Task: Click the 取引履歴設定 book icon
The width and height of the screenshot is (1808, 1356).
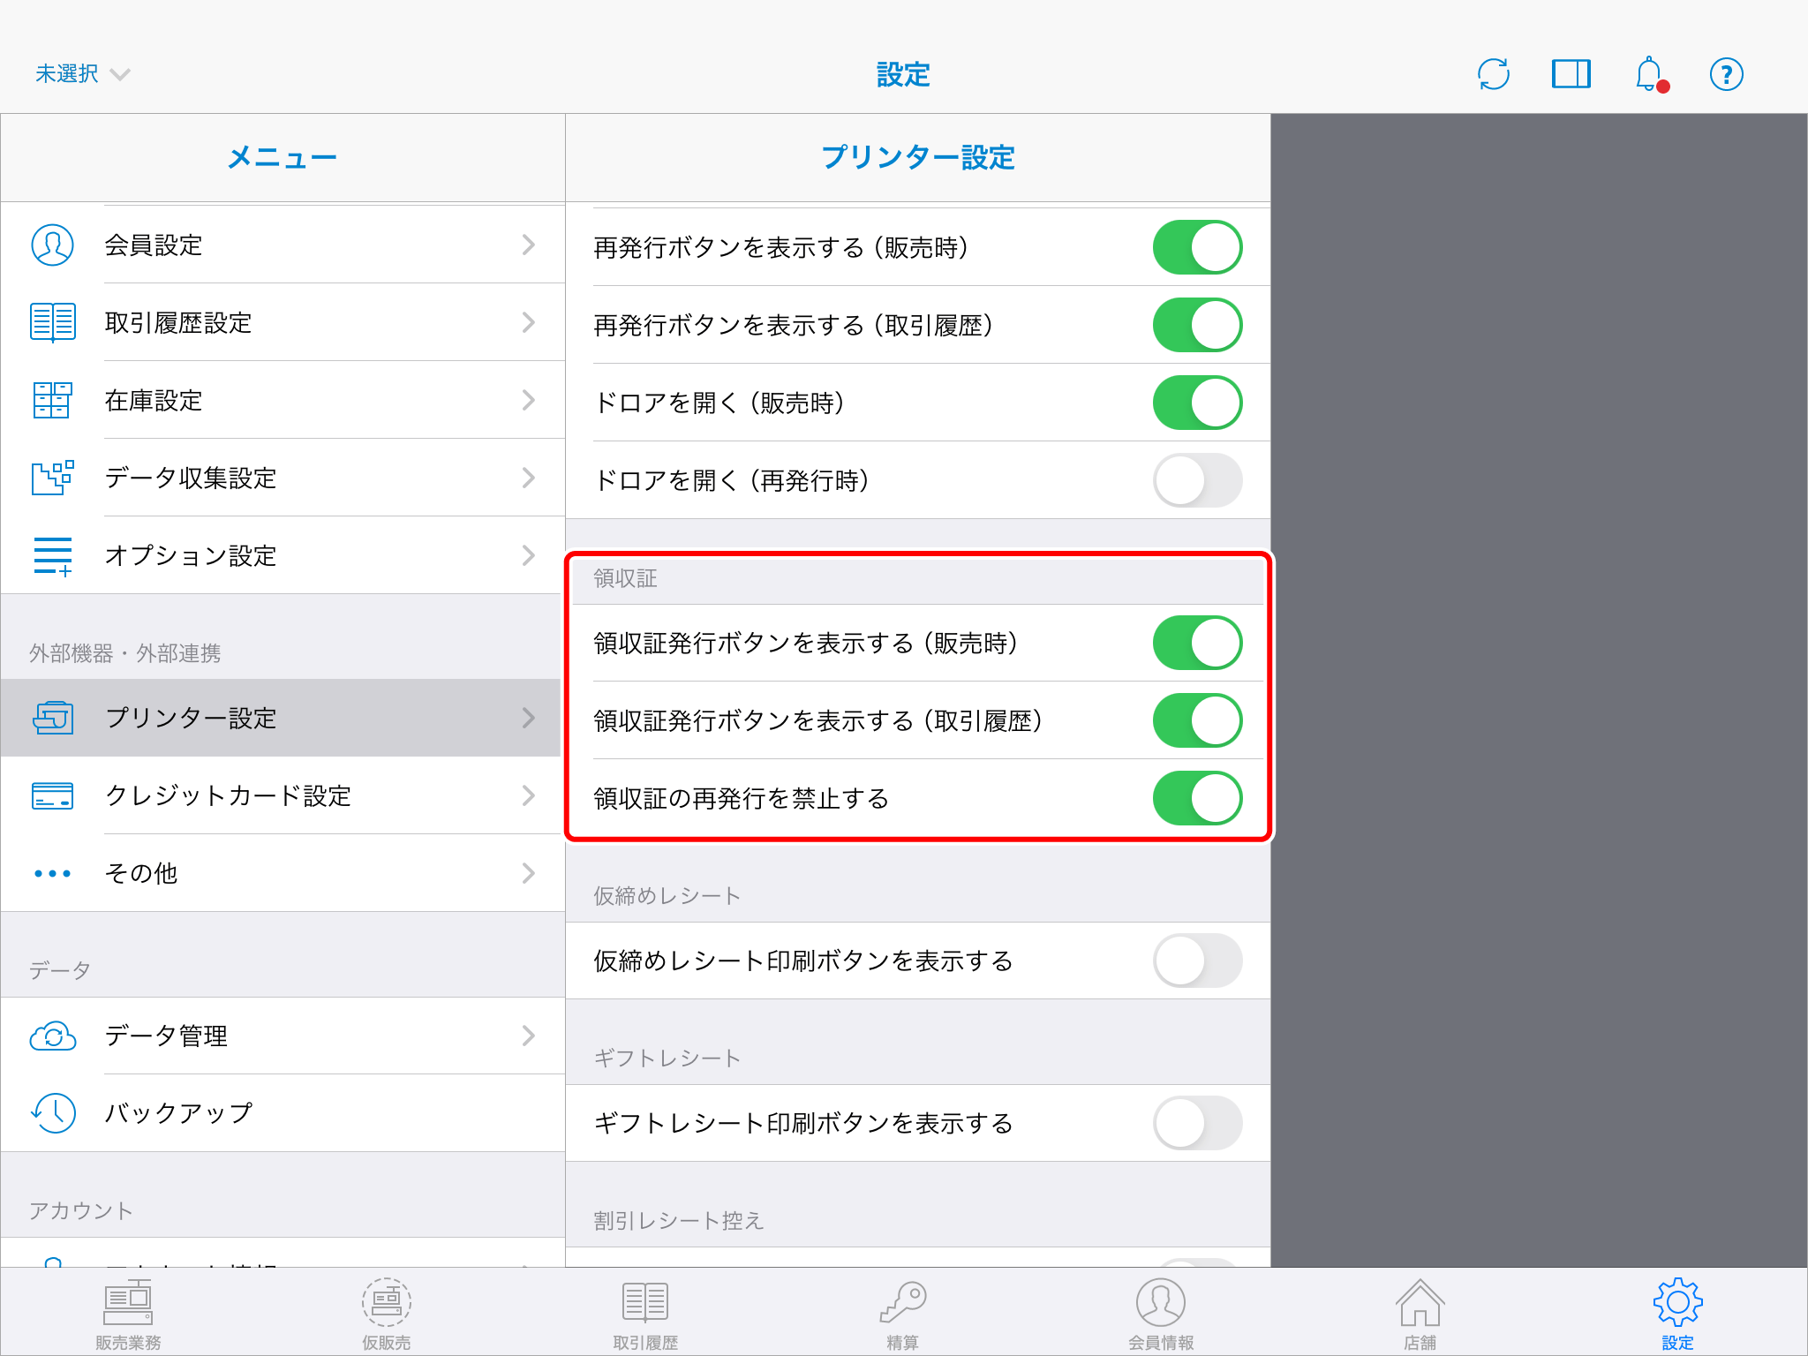Action: [x=53, y=322]
